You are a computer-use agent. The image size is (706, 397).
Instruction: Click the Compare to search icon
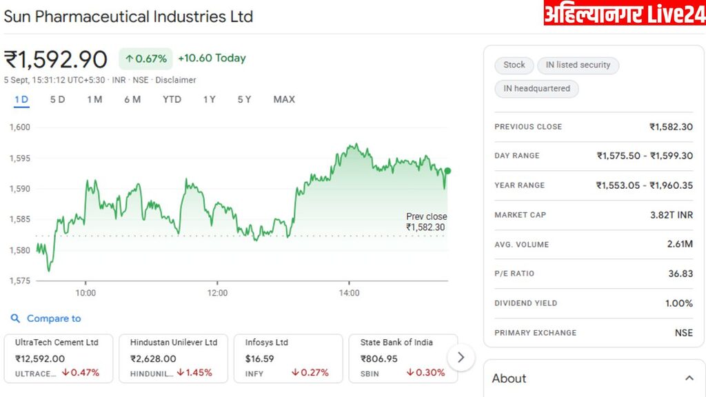(15, 318)
